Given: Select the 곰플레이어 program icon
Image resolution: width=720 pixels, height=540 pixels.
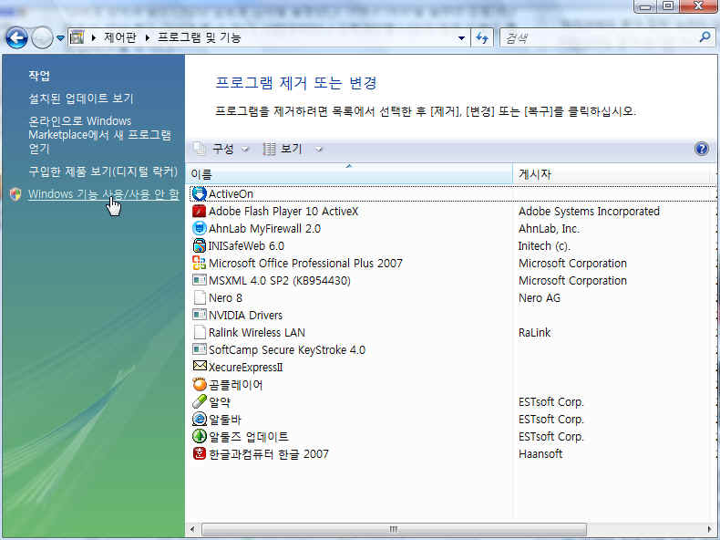Looking at the screenshot, I should (199, 384).
